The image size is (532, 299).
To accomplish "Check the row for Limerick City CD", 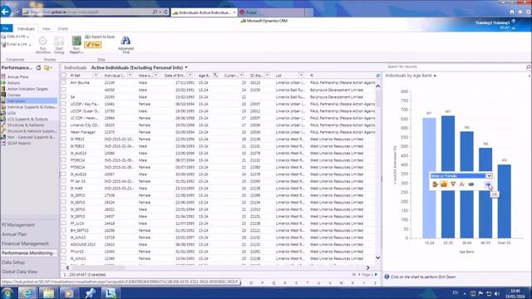I will point(64,125).
